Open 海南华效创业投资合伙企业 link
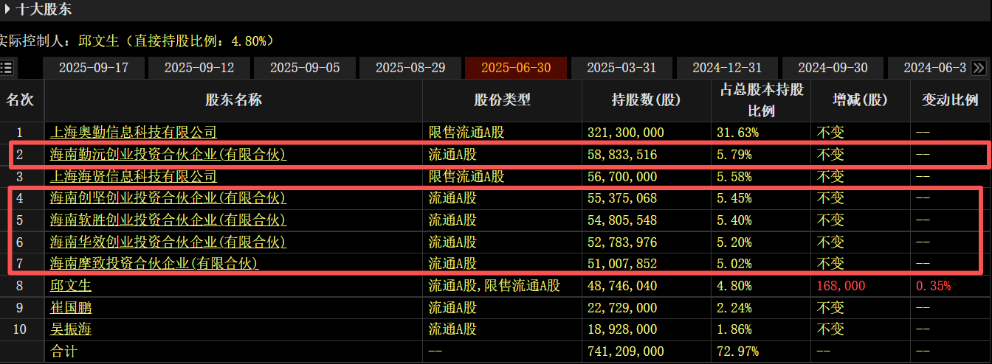This screenshot has width=992, height=364. click(x=168, y=242)
